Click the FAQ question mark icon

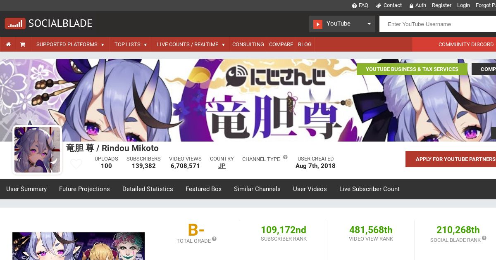354,5
